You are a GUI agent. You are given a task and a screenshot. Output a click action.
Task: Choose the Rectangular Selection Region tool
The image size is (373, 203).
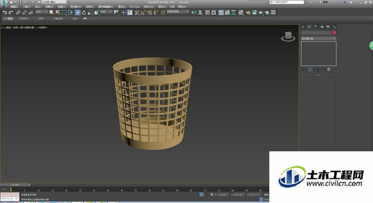tap(64, 13)
